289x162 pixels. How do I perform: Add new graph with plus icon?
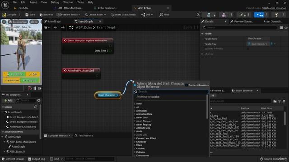[x=36, y=107]
